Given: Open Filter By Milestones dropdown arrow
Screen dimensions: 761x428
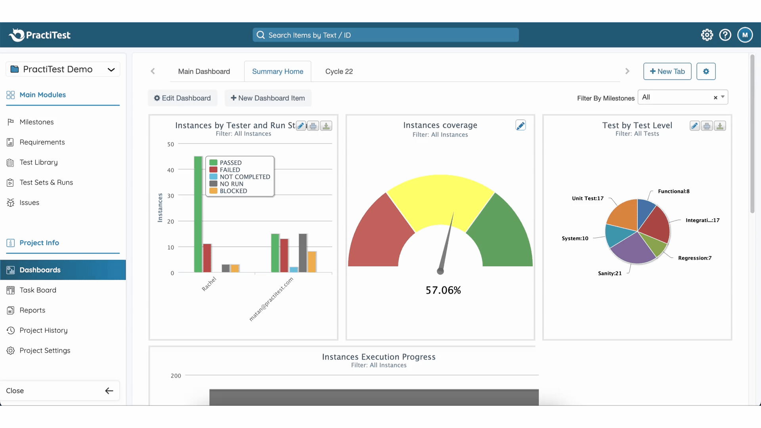Looking at the screenshot, I should (x=723, y=97).
